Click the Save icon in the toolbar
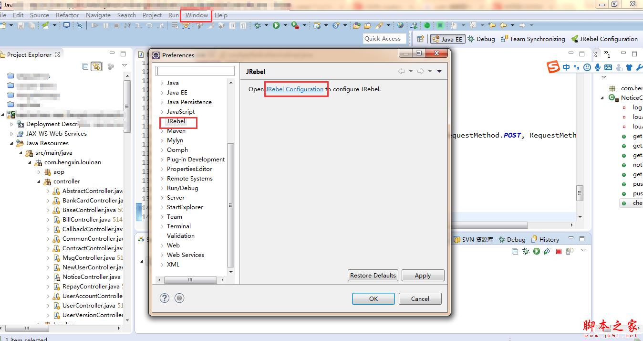The height and width of the screenshot is (341, 643). 21,25
